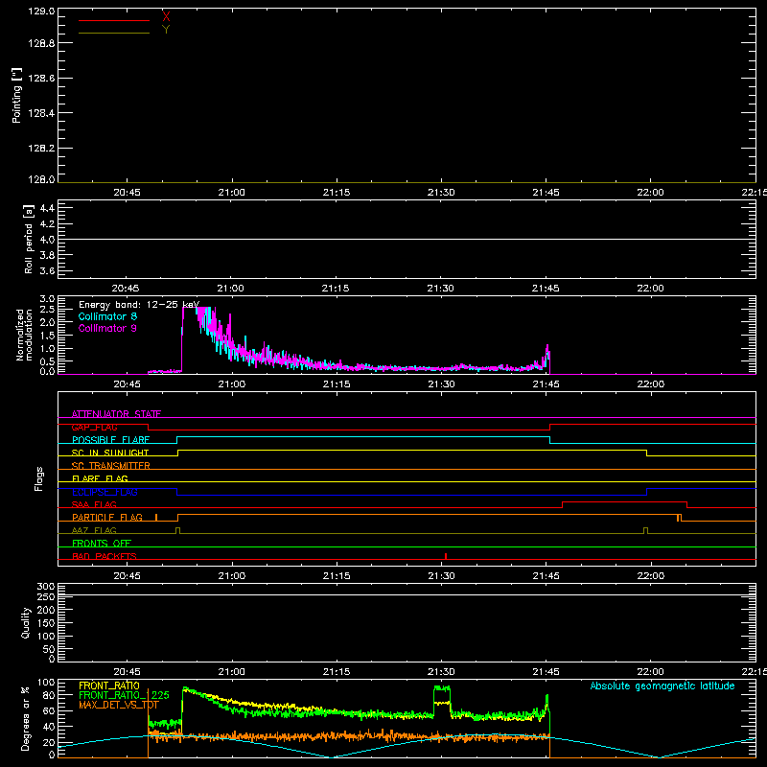767x767 pixels.
Task: Click the olive Y legend label
Action: point(166,29)
